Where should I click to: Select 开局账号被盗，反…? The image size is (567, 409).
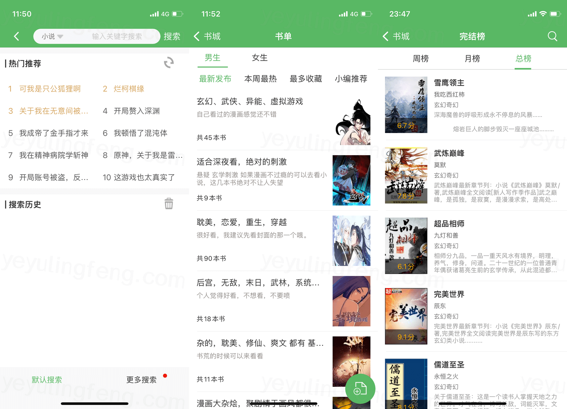[x=54, y=177]
